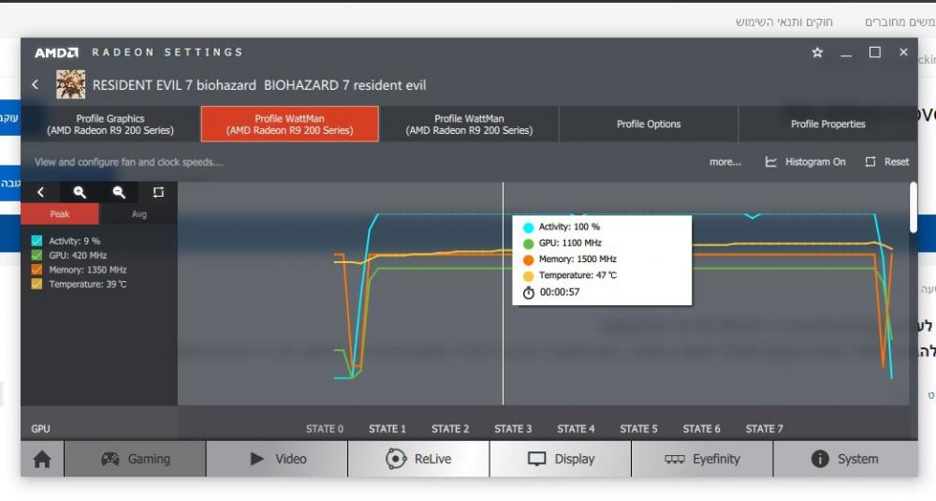The image size is (936, 501).
Task: Click the vertical scrollbar on right edge
Action: tap(914, 208)
